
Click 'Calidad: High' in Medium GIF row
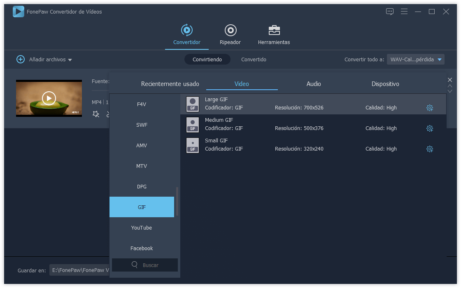coord(381,128)
